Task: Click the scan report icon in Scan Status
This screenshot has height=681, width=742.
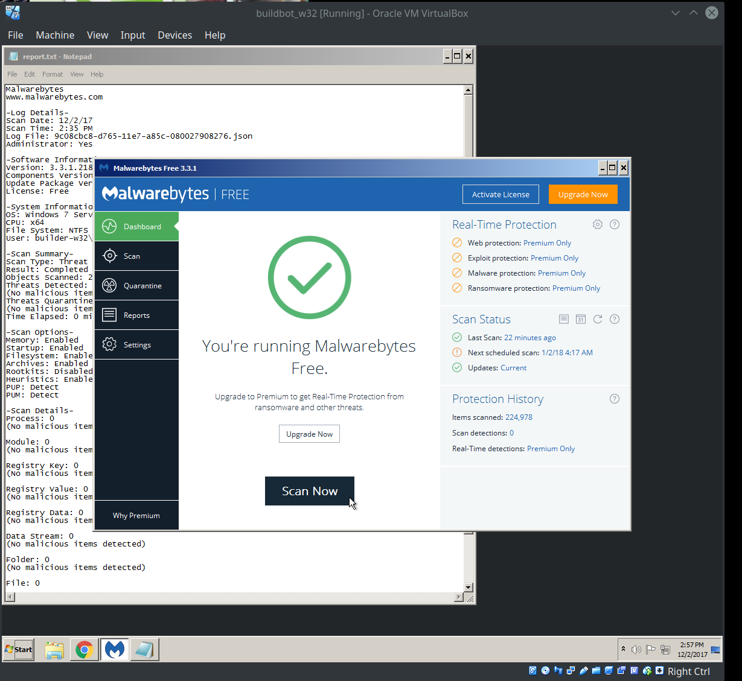Action: click(x=563, y=319)
